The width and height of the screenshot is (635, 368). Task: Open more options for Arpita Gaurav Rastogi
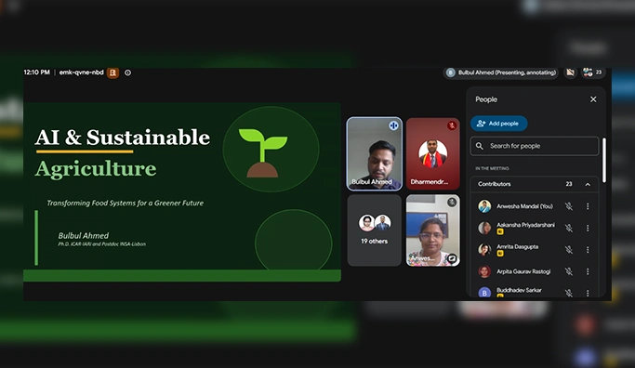coord(588,271)
